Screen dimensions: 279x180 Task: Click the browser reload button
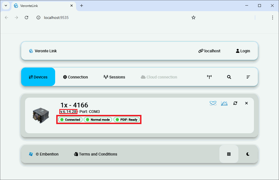(x=26, y=18)
